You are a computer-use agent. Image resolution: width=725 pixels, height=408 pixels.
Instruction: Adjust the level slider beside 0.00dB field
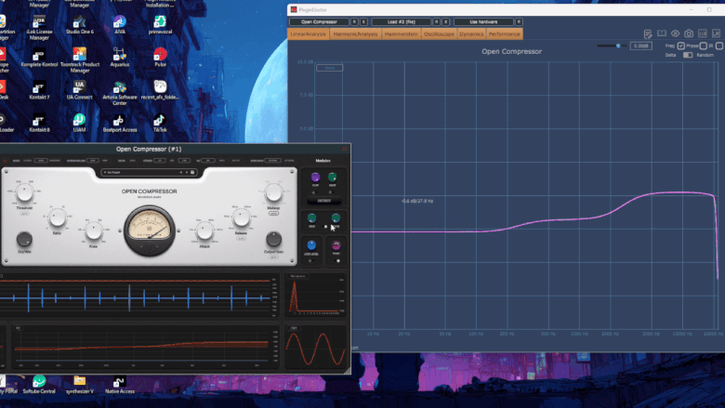(x=616, y=45)
